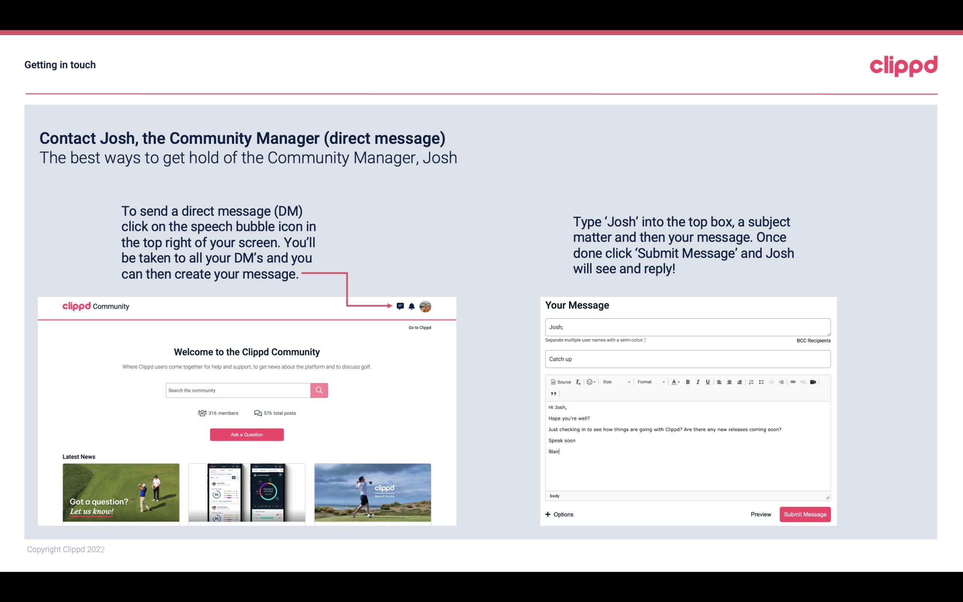Click the Ask a Question button
Image resolution: width=963 pixels, height=602 pixels.
click(x=248, y=433)
